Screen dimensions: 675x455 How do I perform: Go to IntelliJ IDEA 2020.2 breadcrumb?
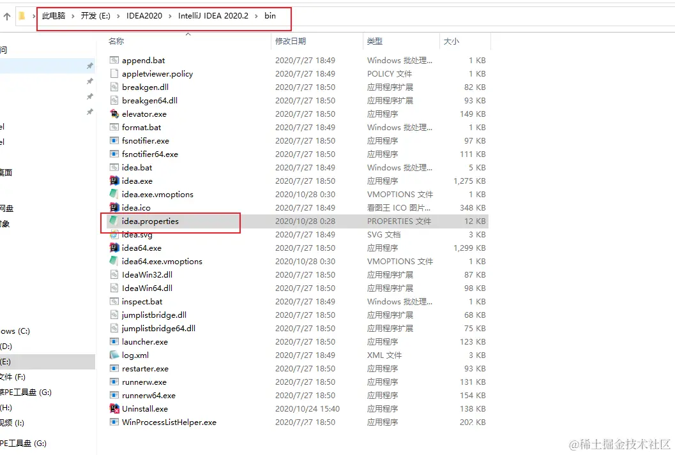point(213,16)
